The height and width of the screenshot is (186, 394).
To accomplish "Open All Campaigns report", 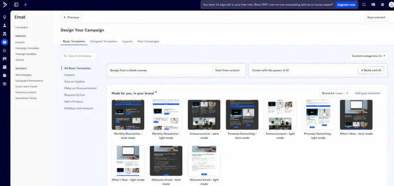I will pyautogui.click(x=24, y=75).
